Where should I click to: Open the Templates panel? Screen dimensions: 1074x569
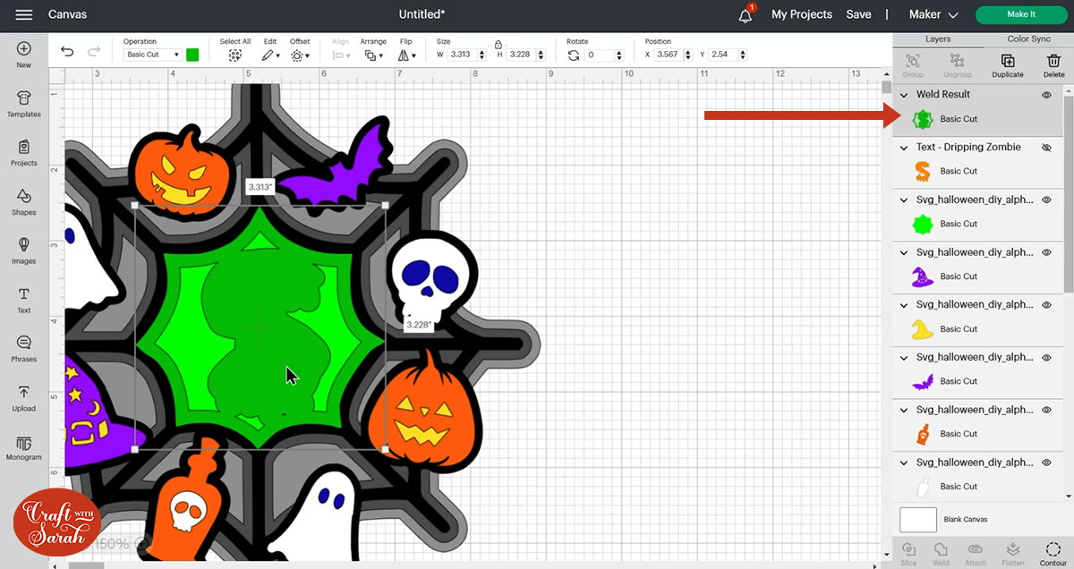24,104
